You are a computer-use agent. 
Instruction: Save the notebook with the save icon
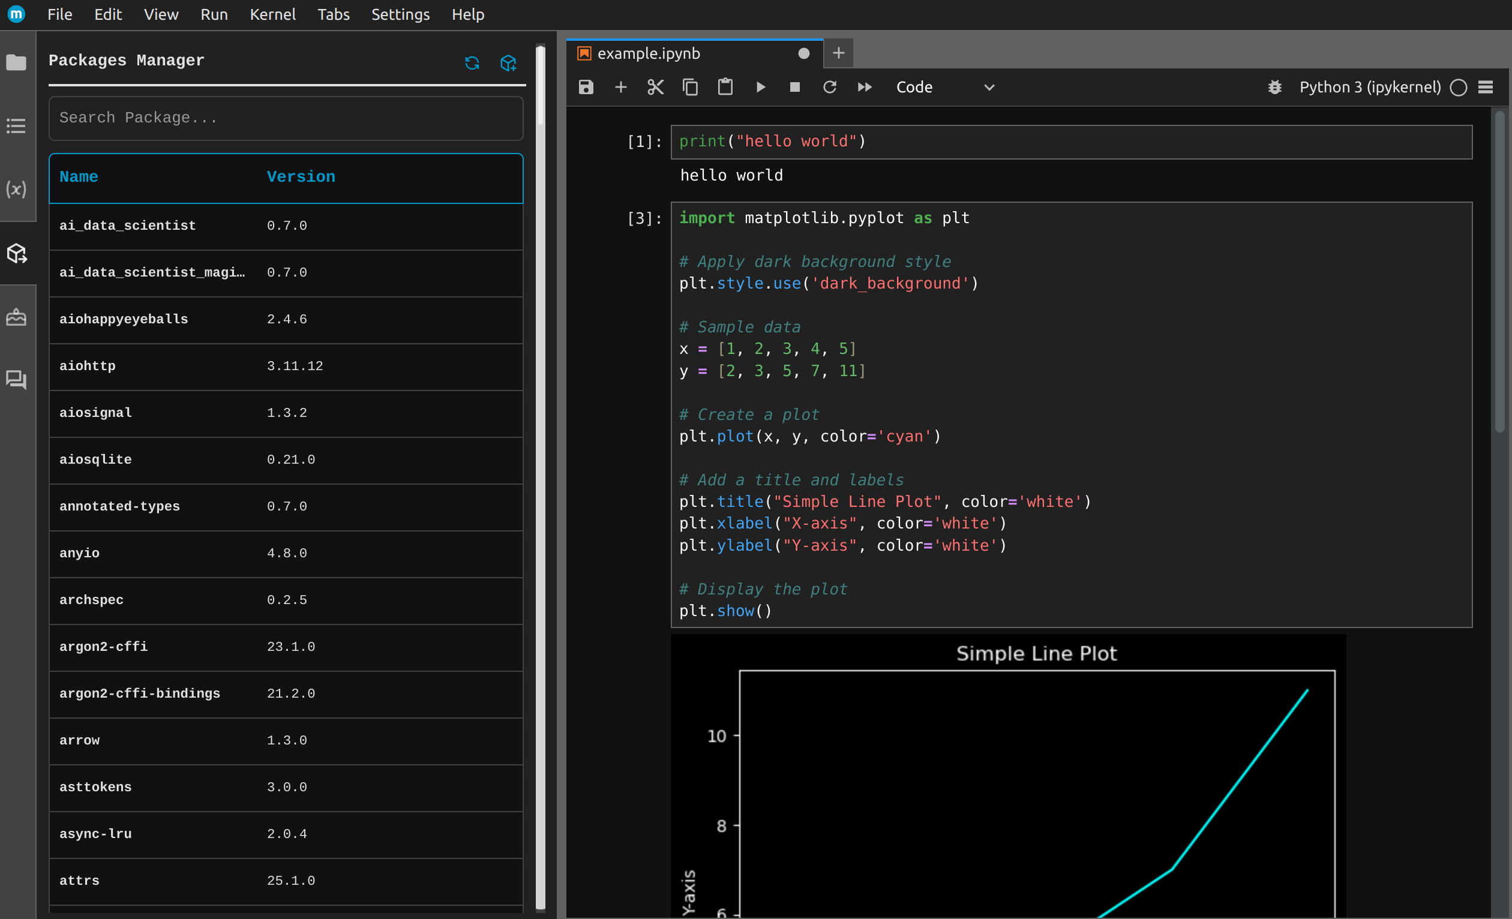click(x=586, y=87)
